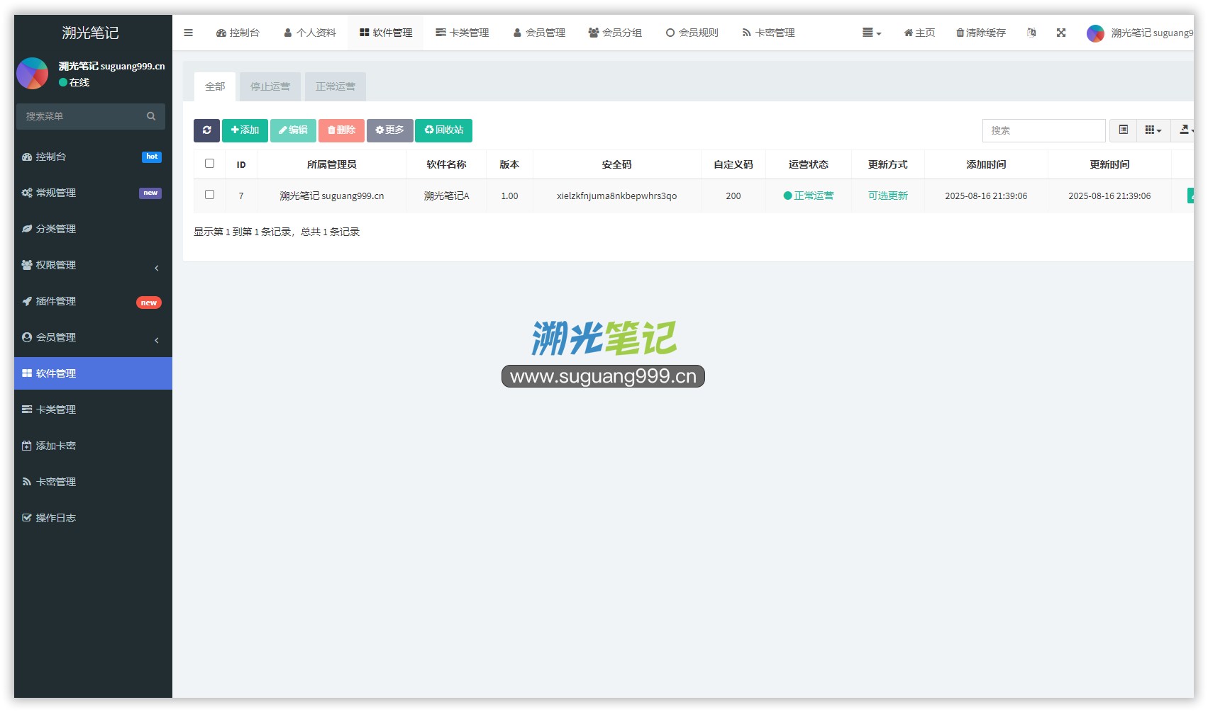The image size is (1208, 712).
Task: Click the sidebar 搜索菜单 search field
Action: (x=82, y=116)
